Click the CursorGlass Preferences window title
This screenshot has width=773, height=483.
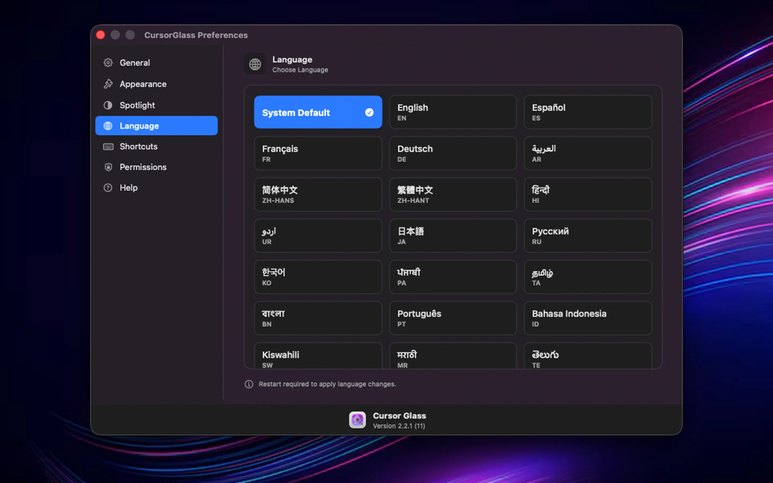coord(196,35)
